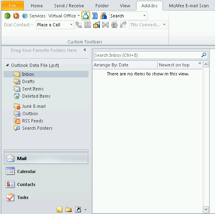The image size is (215, 214).
Task: Click the green power status icon
Action: click(x=7, y=16)
